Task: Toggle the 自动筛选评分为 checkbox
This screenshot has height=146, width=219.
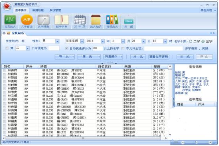Action: click(x=67, y=48)
